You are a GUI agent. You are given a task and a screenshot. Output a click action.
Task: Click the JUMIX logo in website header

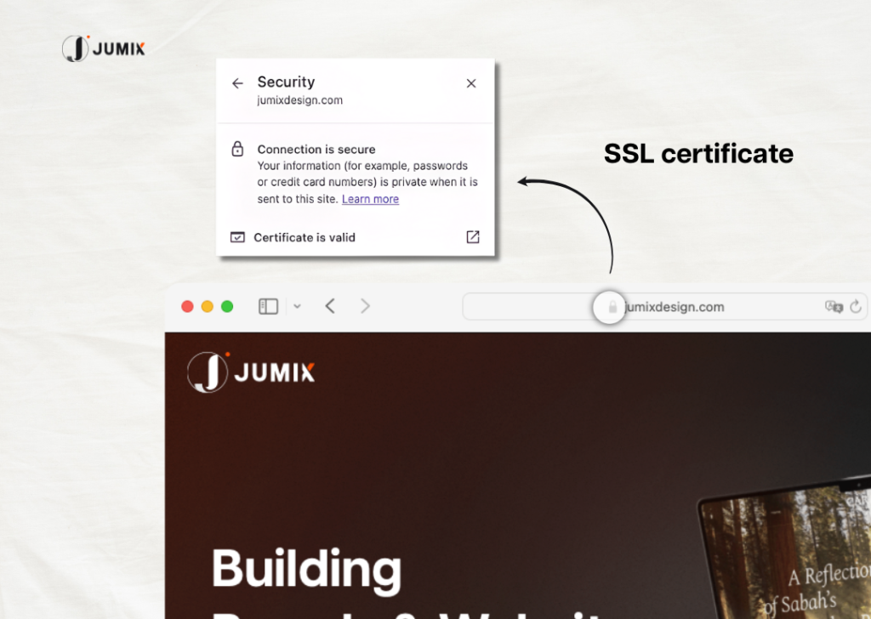click(251, 372)
